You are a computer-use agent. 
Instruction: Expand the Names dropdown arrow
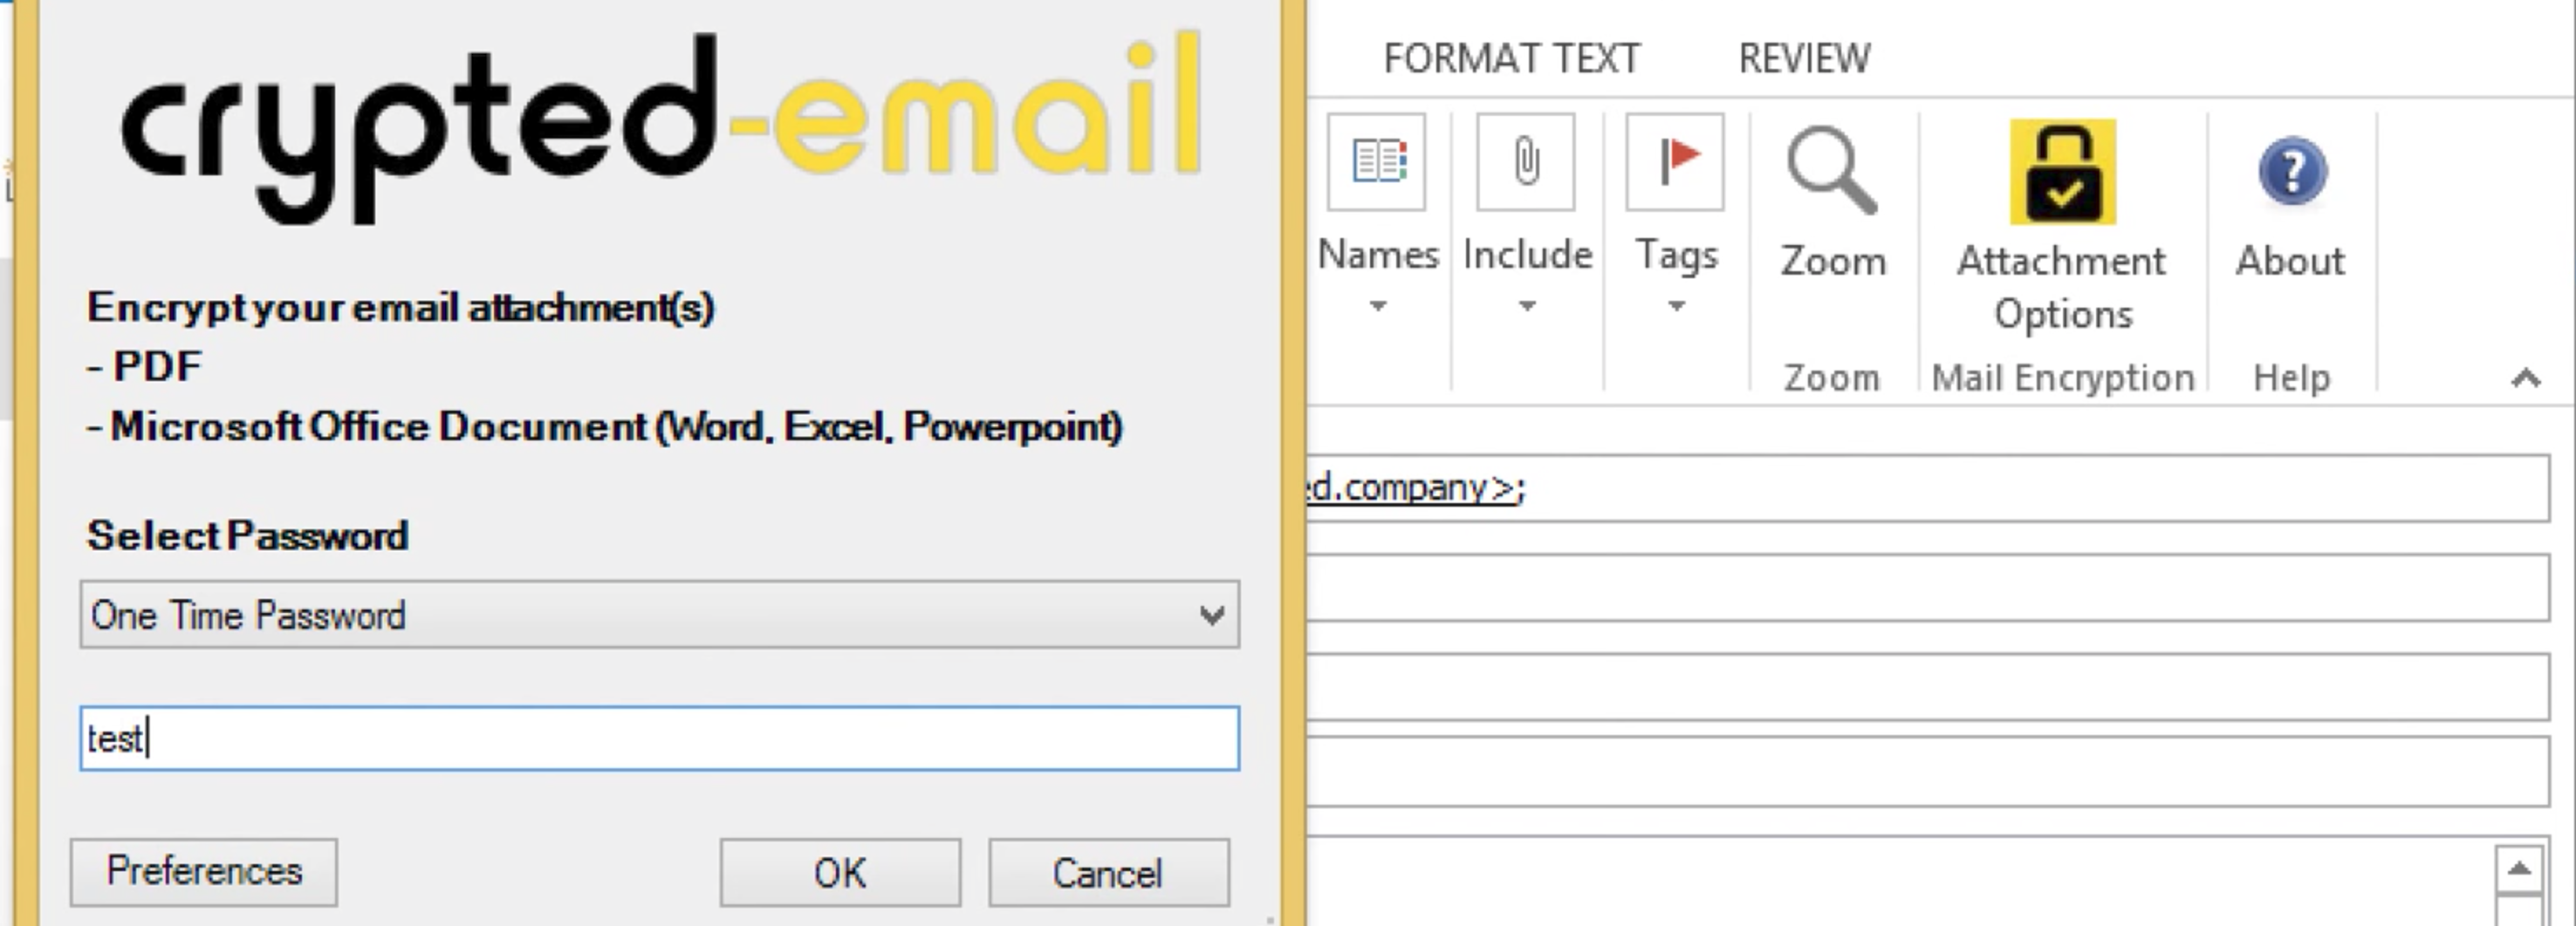click(1378, 306)
